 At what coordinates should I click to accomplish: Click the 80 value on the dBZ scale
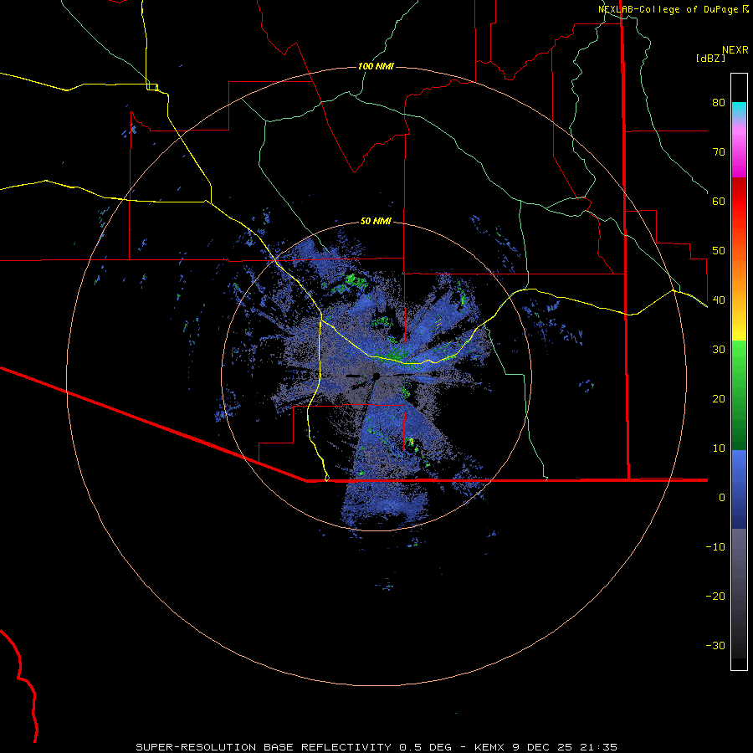pos(719,103)
